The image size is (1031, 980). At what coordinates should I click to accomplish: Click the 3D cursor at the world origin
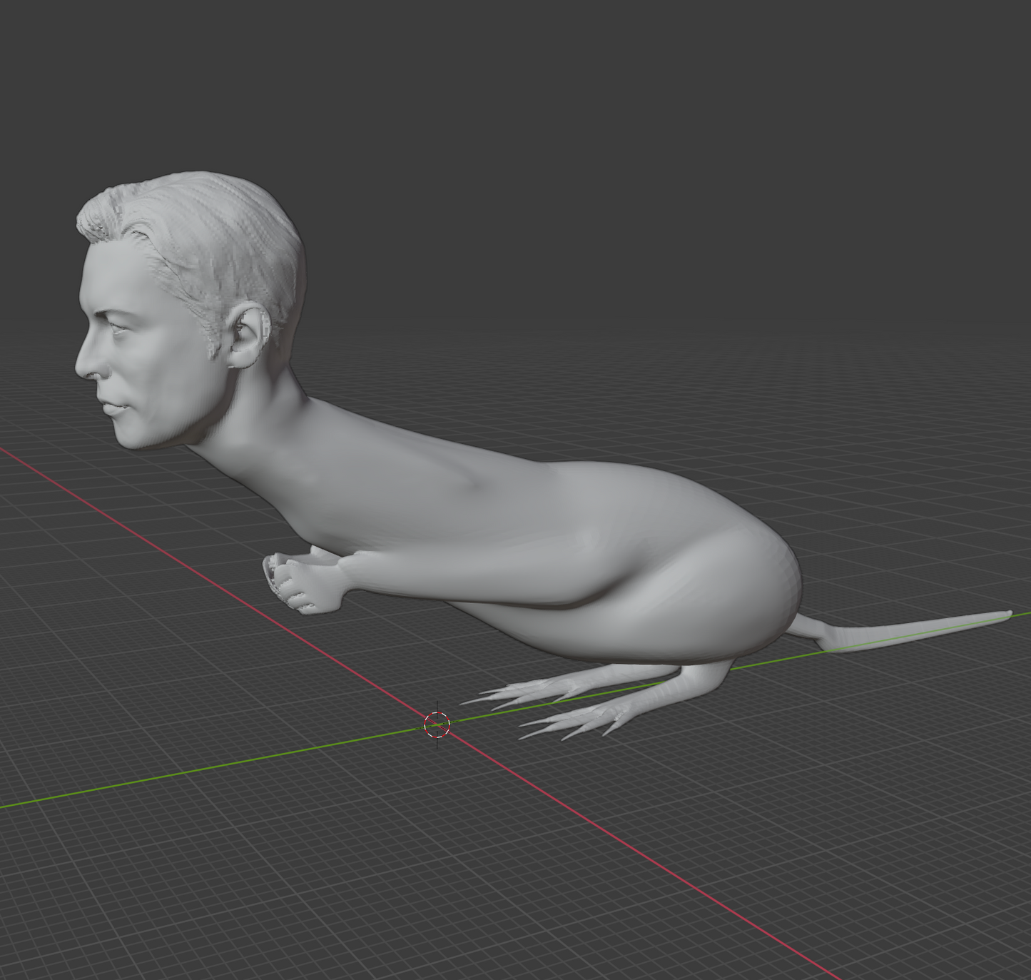pos(437,725)
